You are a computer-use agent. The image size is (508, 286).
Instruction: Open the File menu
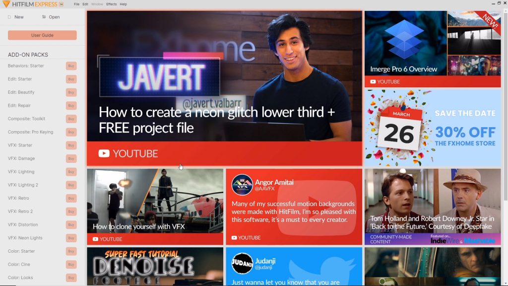point(76,4)
